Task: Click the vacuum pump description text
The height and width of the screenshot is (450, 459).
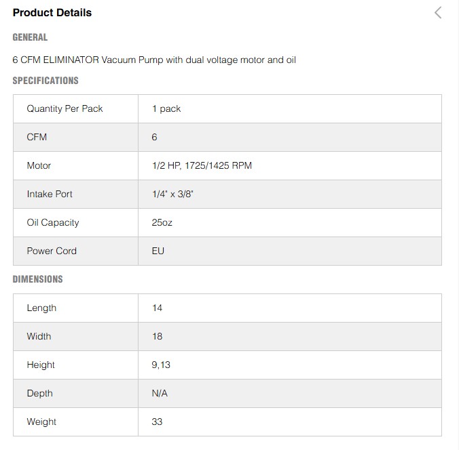Action: 154,60
